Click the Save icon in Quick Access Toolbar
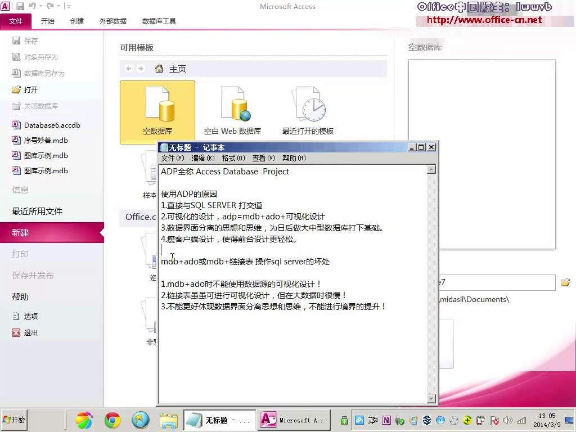 click(x=20, y=6)
